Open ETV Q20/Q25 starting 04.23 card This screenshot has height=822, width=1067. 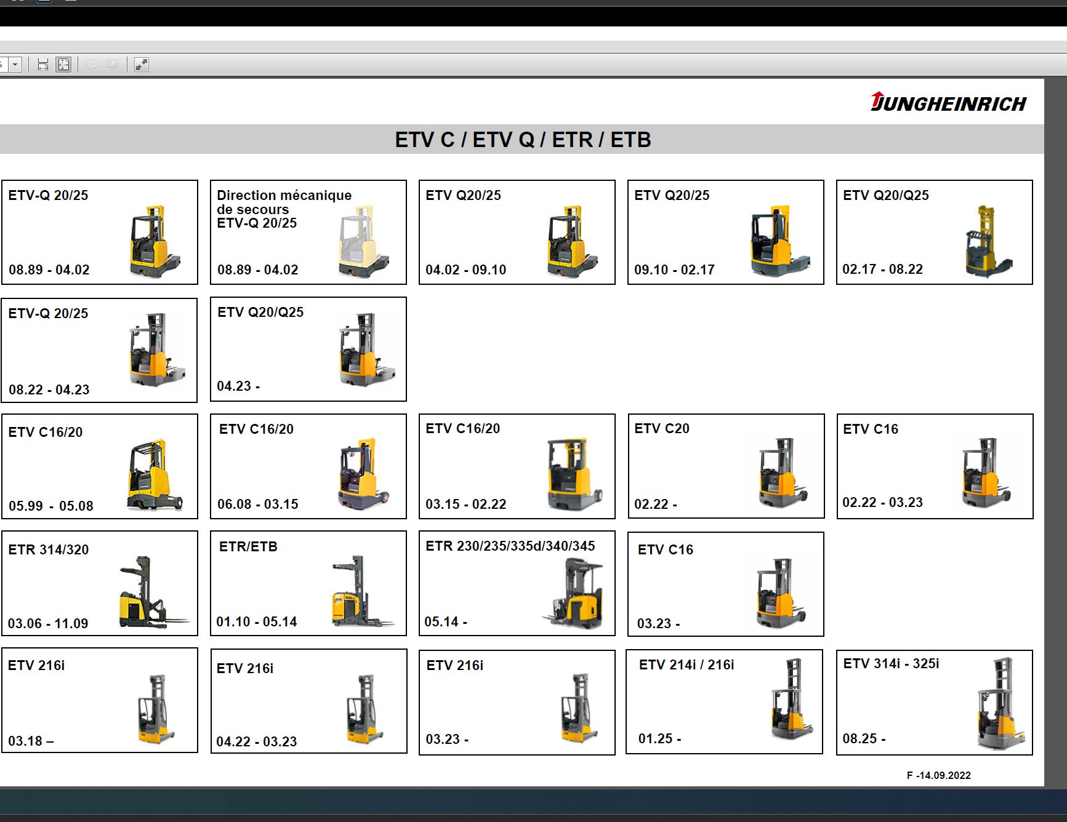308,349
